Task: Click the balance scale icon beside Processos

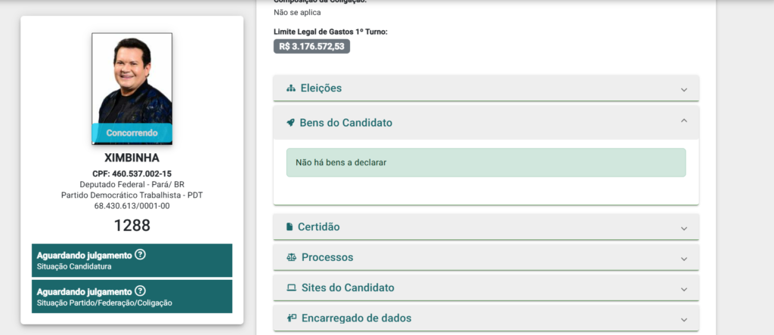Action: (291, 257)
